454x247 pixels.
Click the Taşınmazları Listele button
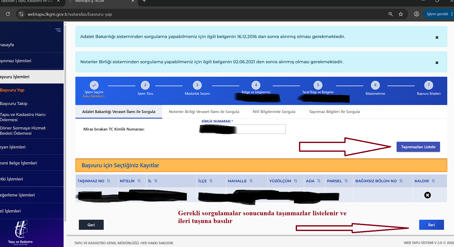(x=418, y=147)
